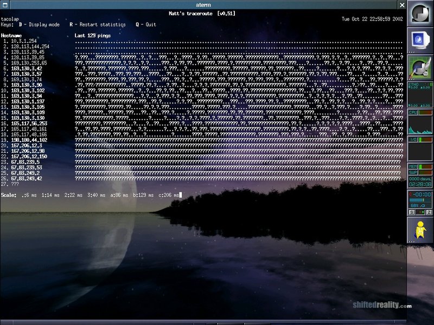Select hop 14 address 169.130.3.109

click(x=28, y=113)
